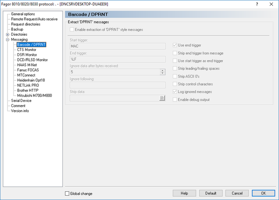The height and width of the screenshot is (200, 279).
Task: Collapse the Messaging tree node
Action: pyautogui.click(x=7, y=40)
